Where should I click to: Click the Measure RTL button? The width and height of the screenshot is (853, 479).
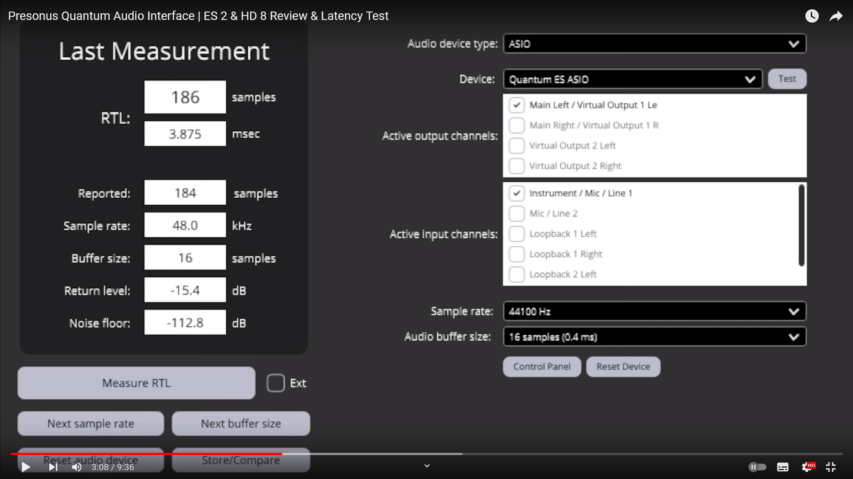pos(136,383)
